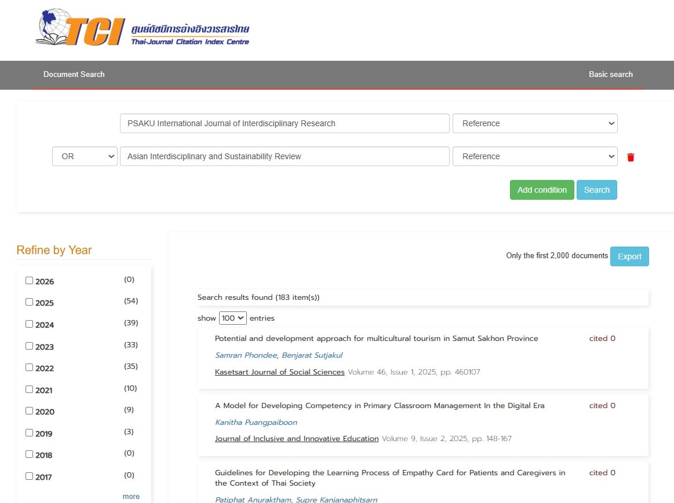674x503 pixels.
Task: Open author Kanitha Puangpaiboon's link
Action: 256,423
